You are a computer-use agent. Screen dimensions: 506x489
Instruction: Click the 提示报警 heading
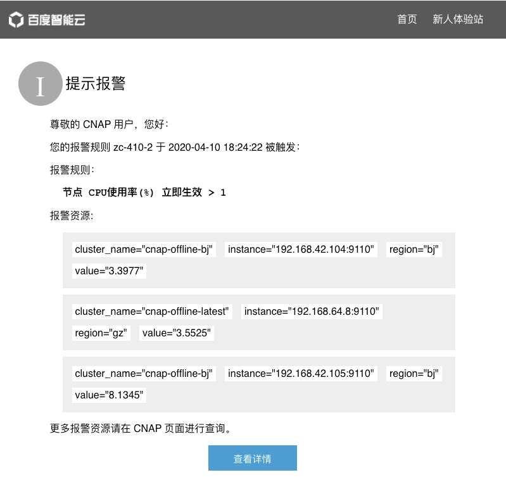point(96,84)
